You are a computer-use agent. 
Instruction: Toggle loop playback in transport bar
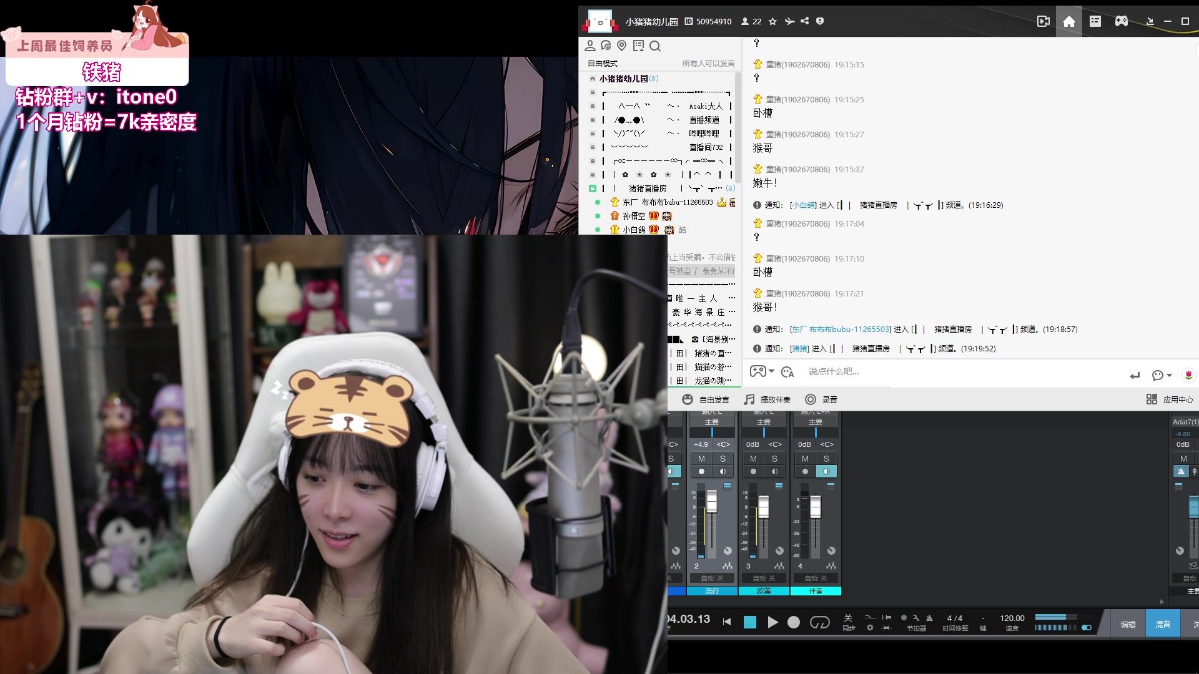coord(819,622)
